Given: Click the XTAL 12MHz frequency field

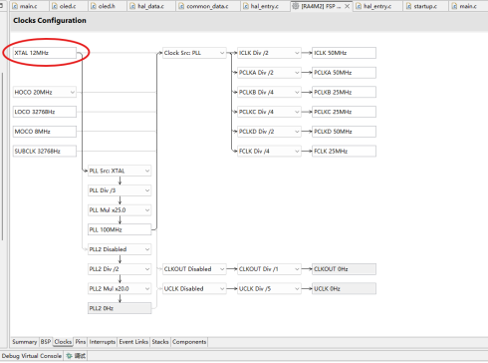Looking at the screenshot, I should point(45,53).
